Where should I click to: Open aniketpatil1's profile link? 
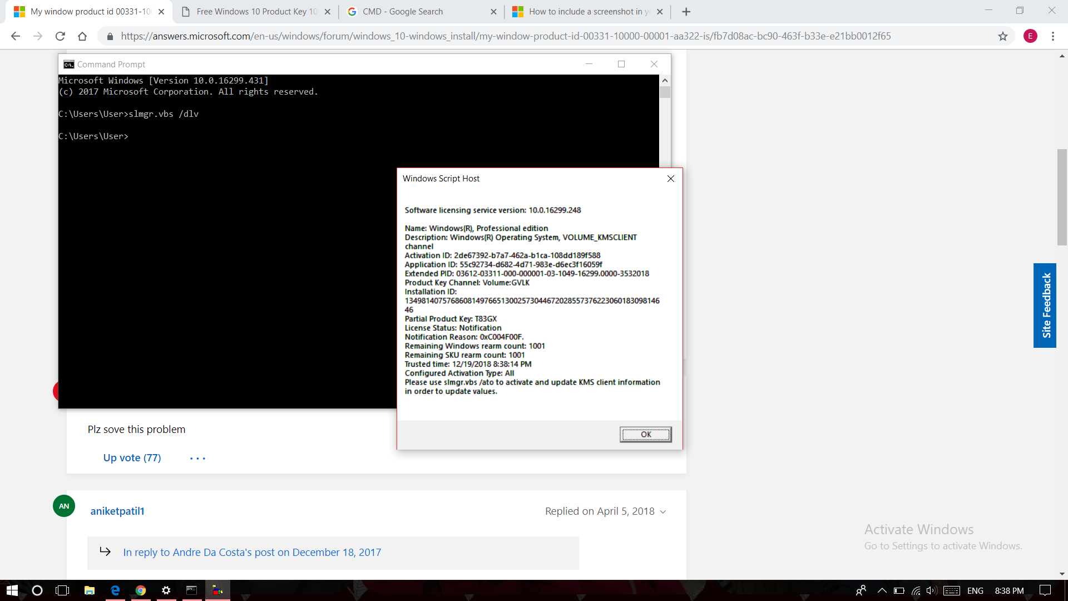click(x=117, y=511)
